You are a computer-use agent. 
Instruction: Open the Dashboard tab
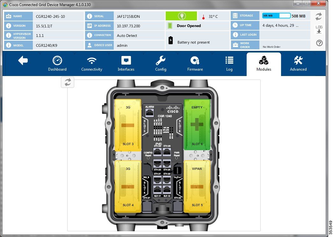[57, 64]
